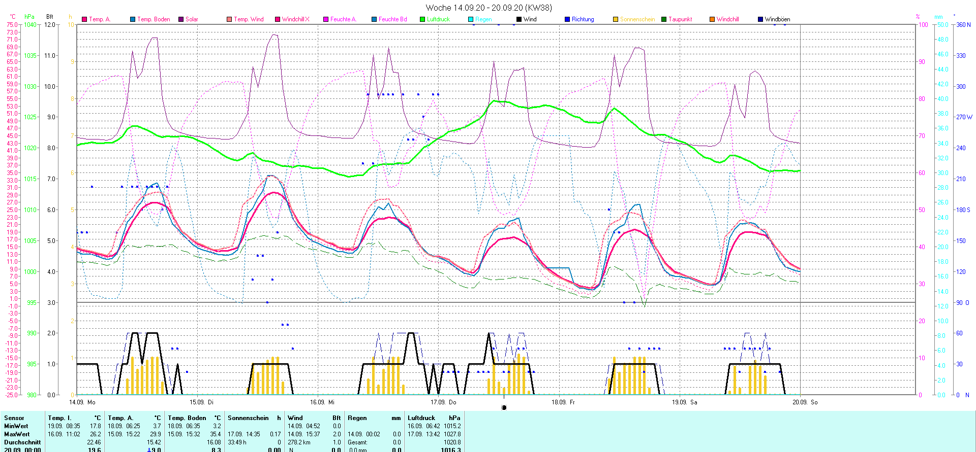Click the blue Richtung legend square
This screenshot has width=976, height=452.
567,19
